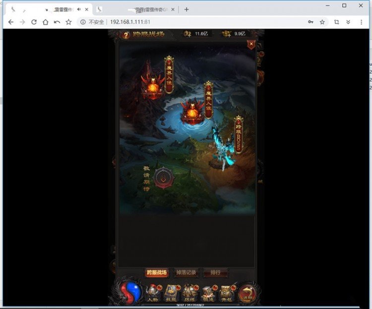Click the 跨服BOSS banner label

(239, 135)
